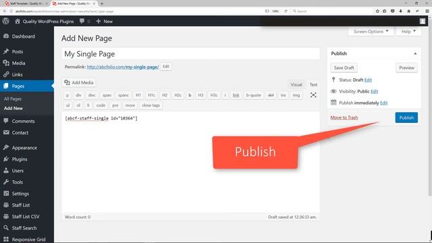
Task: Click the Responsive Grid sidebar icon
Action: pos(6,239)
